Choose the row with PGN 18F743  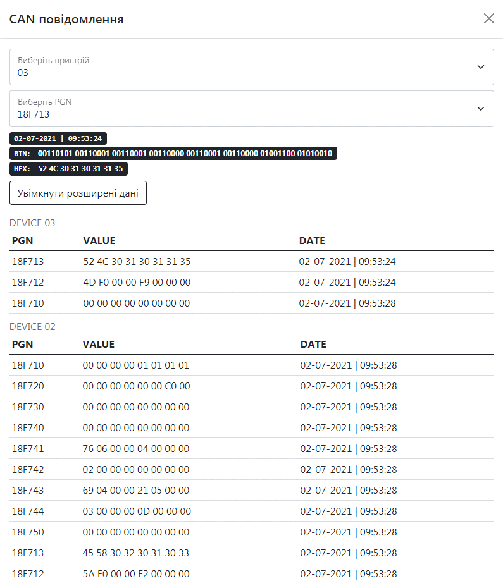coord(251,491)
